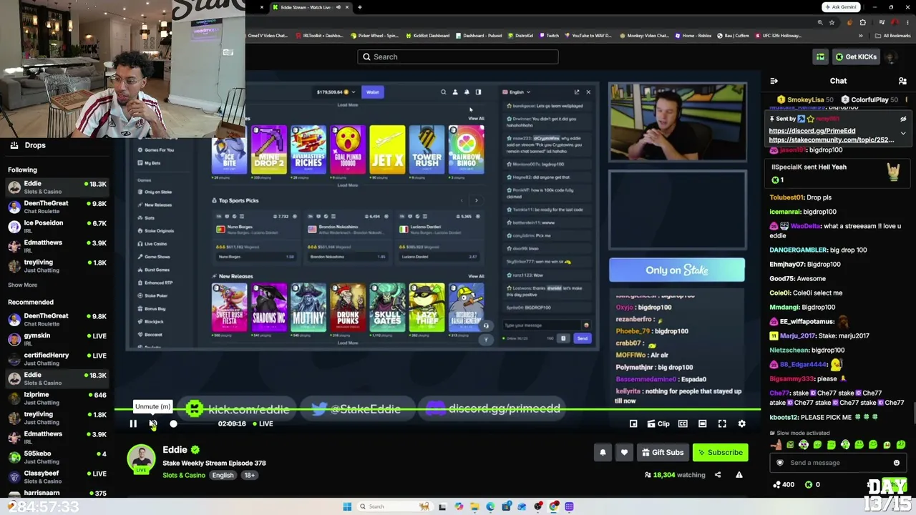916x515 pixels.
Task: Open the discord.gg/PrimeEdd link
Action: [812, 132]
